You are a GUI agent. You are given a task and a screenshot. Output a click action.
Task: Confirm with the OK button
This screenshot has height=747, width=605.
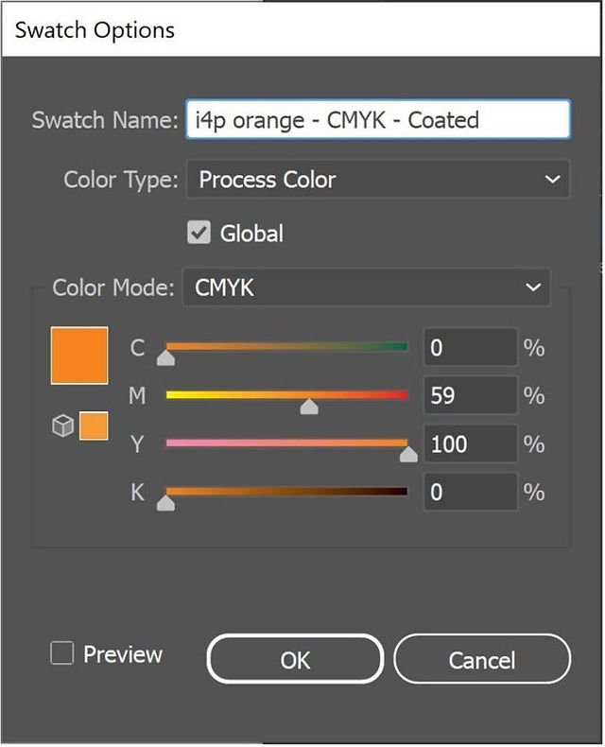(295, 659)
